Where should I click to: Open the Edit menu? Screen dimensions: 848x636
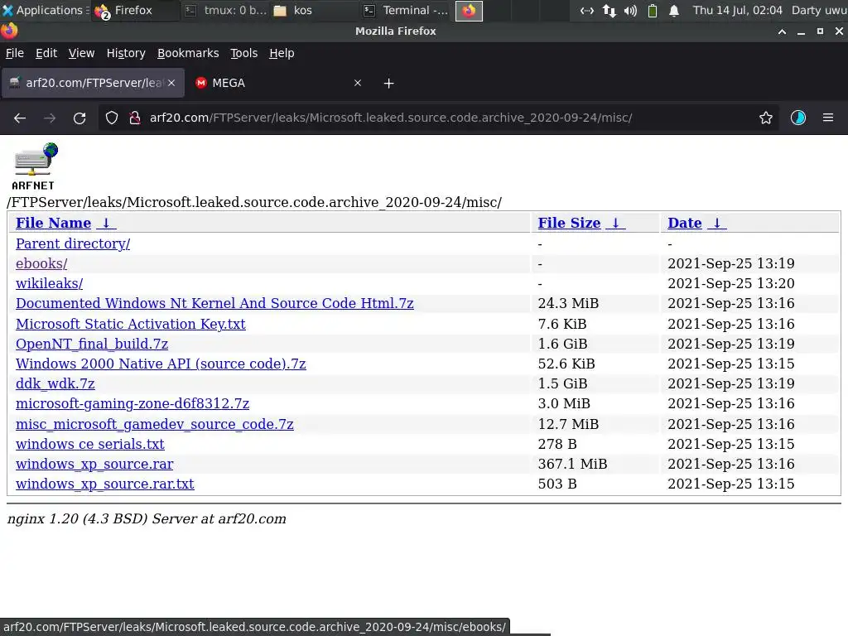(x=46, y=53)
